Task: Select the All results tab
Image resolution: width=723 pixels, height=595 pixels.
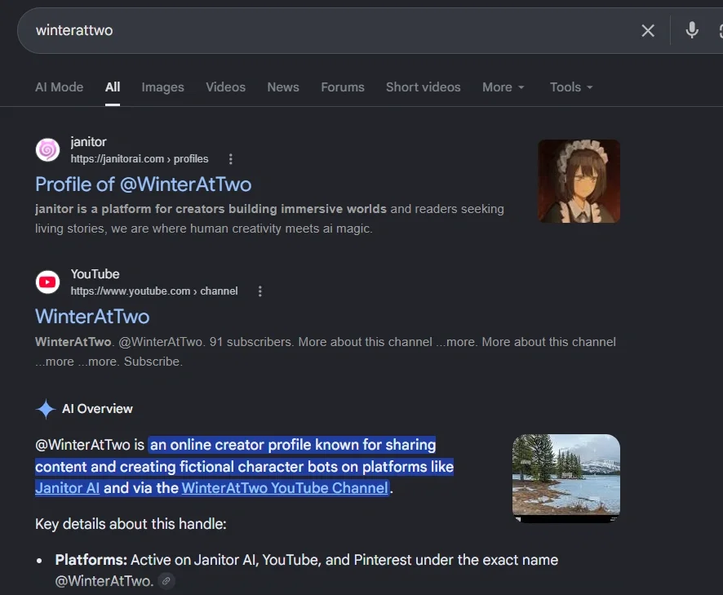Action: pos(113,87)
